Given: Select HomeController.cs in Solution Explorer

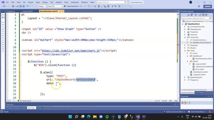Looking at the screenshot, I should (200, 40).
